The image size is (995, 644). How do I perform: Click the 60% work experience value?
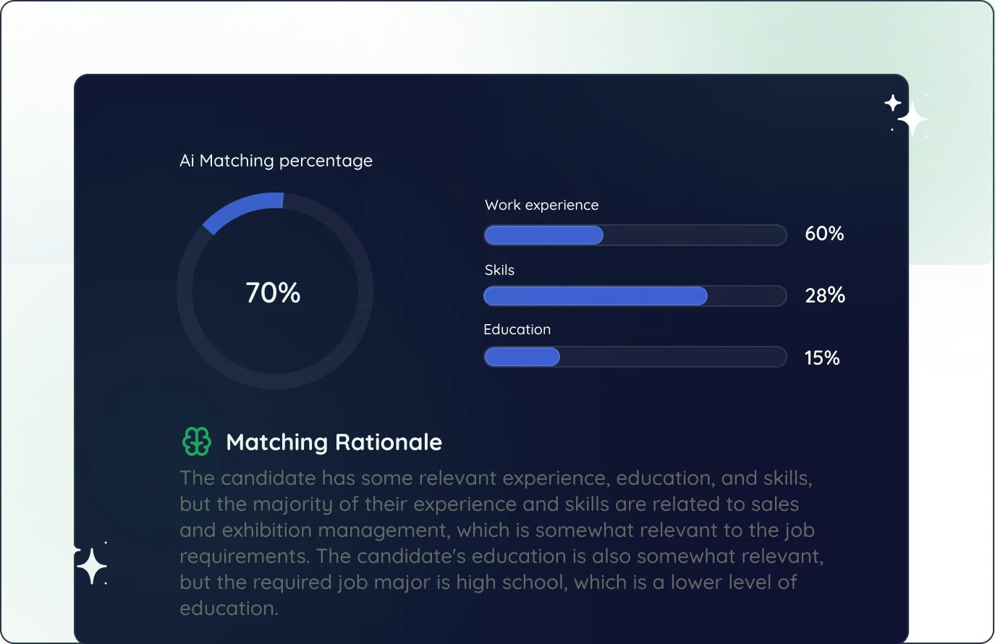pos(824,234)
